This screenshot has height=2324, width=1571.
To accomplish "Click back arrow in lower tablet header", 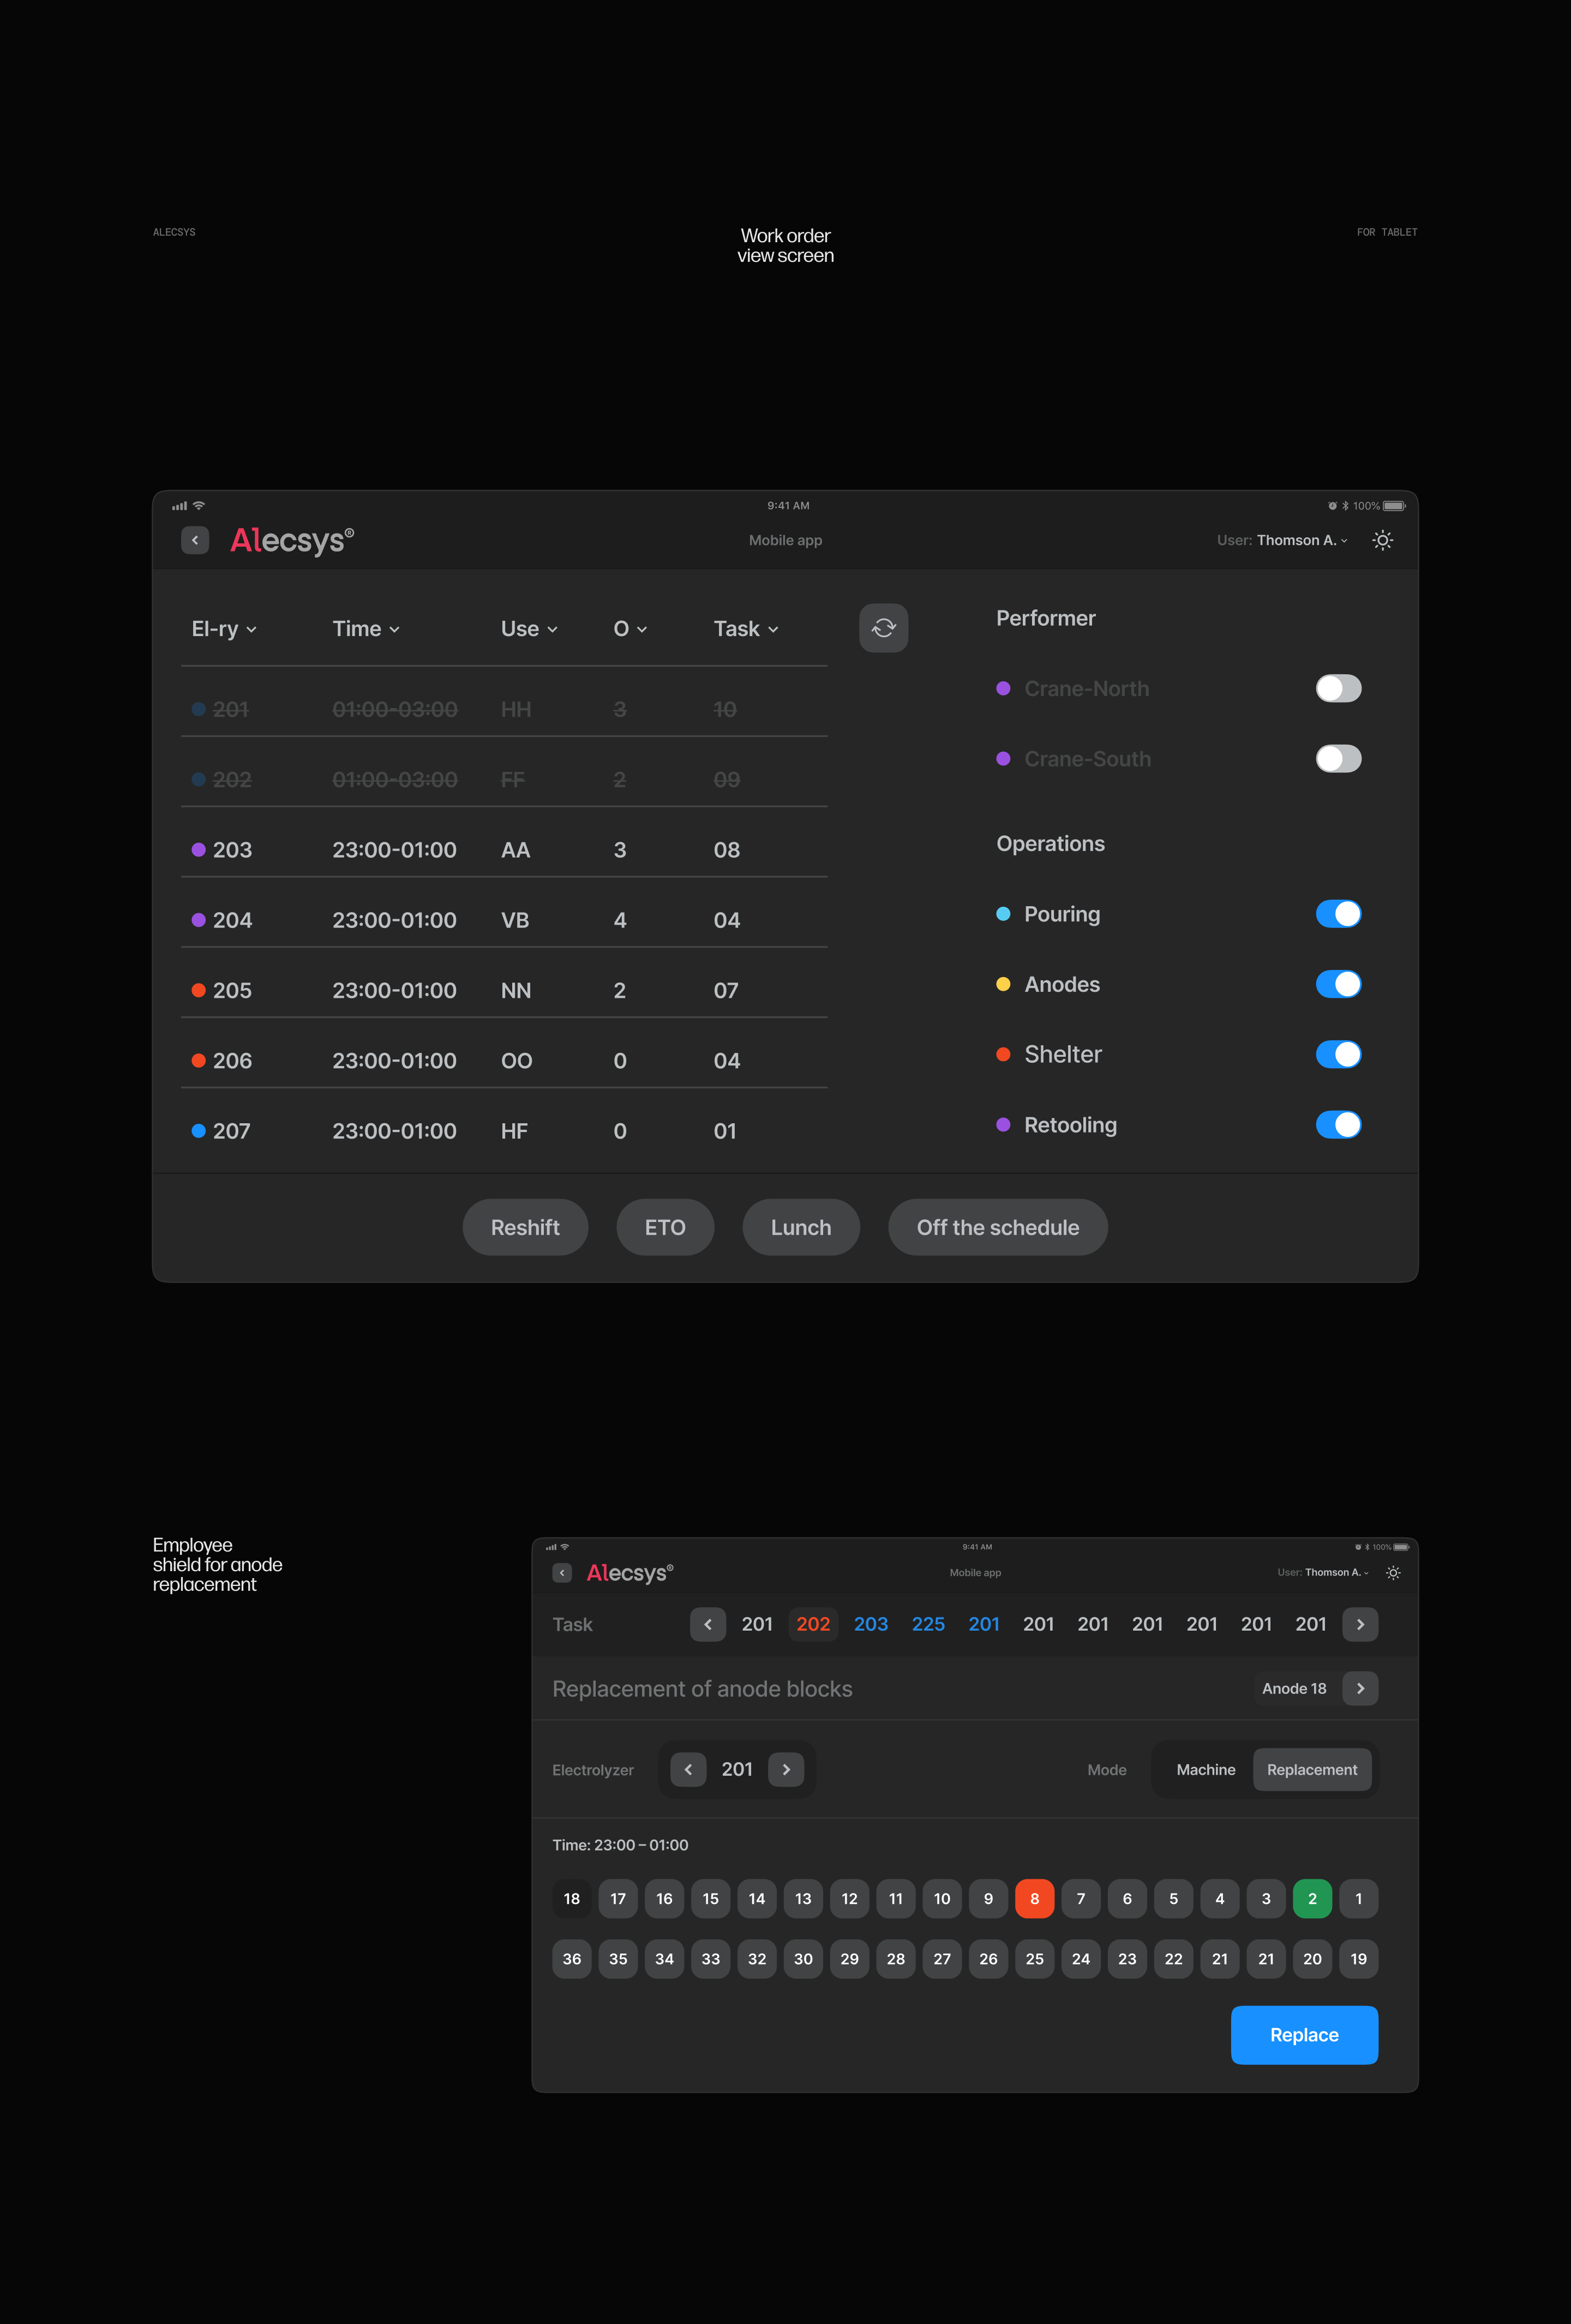I will click(x=562, y=1573).
